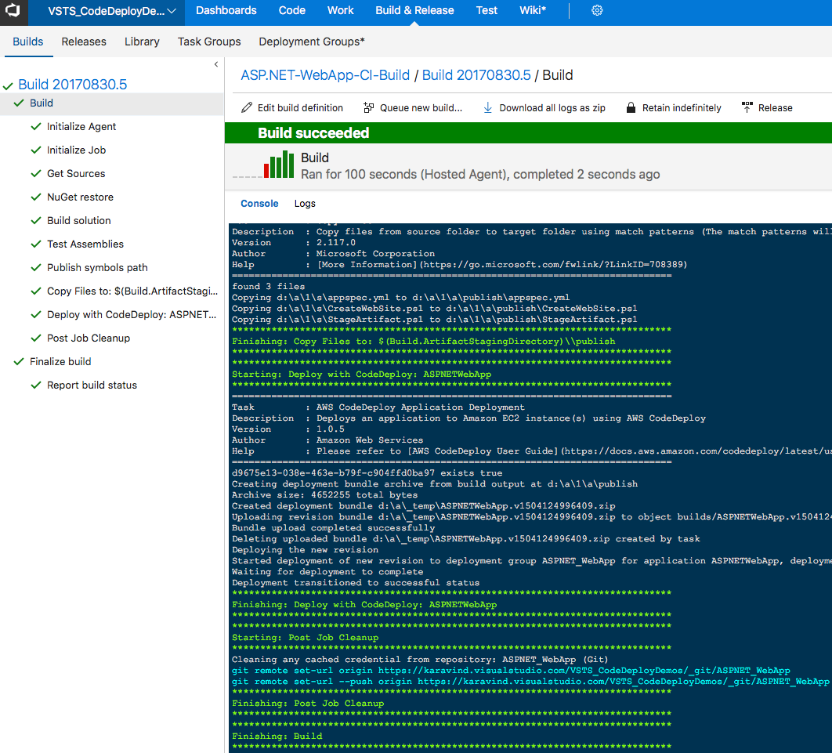Open the Build & Release menu

[x=414, y=11]
